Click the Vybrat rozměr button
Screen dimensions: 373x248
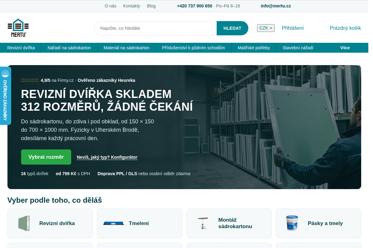coord(46,157)
